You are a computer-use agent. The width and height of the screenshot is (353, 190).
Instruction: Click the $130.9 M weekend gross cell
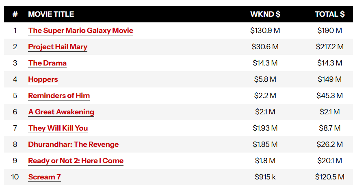tap(265, 31)
